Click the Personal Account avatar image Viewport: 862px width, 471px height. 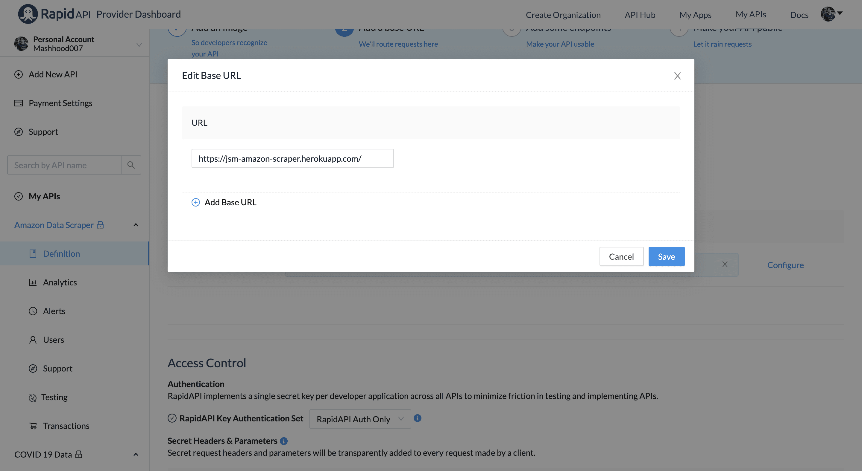[21, 43]
